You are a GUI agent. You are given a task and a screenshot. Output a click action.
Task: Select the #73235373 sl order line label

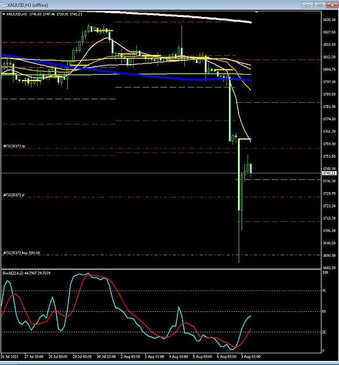14,194
